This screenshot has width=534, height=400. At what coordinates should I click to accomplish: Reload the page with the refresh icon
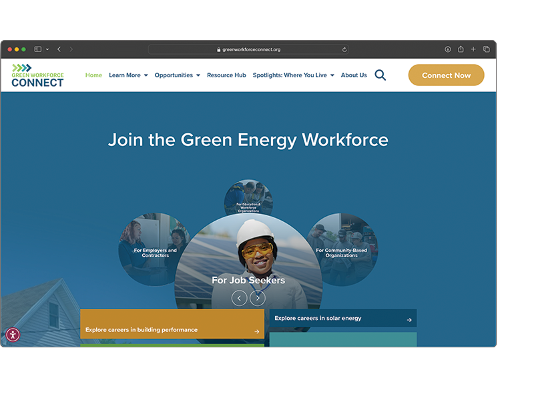[344, 49]
